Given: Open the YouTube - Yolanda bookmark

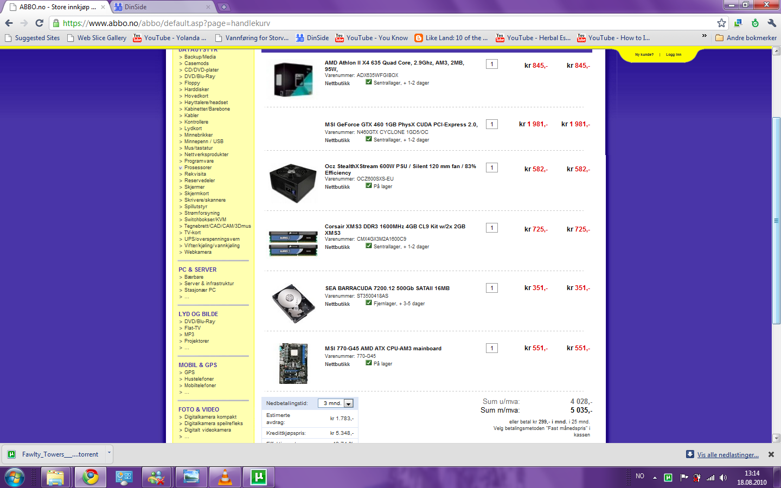Looking at the screenshot, I should [170, 38].
